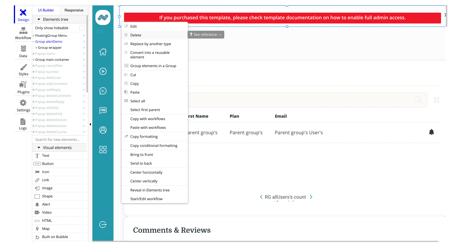Viewport: 463px width, 245px height.
Task: Collapse the Elements tree section
Action: point(39,20)
